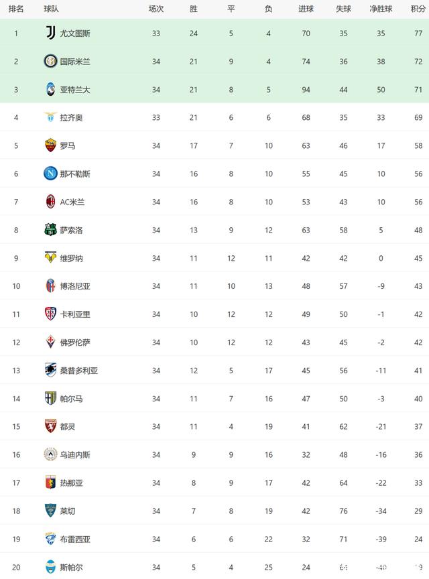Click the Roma club crest icon
This screenshot has width=429, height=579.
(x=51, y=145)
